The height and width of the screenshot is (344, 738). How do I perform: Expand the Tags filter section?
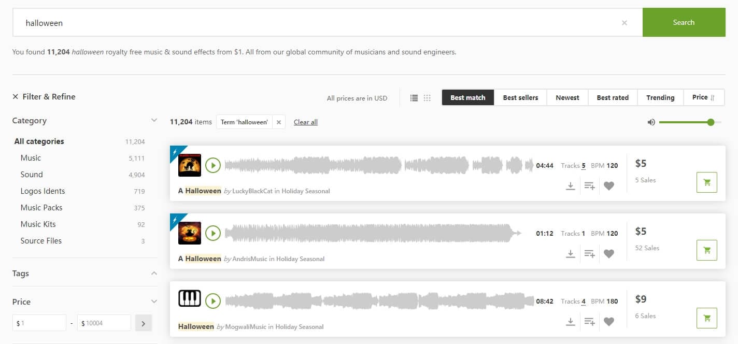(x=154, y=273)
